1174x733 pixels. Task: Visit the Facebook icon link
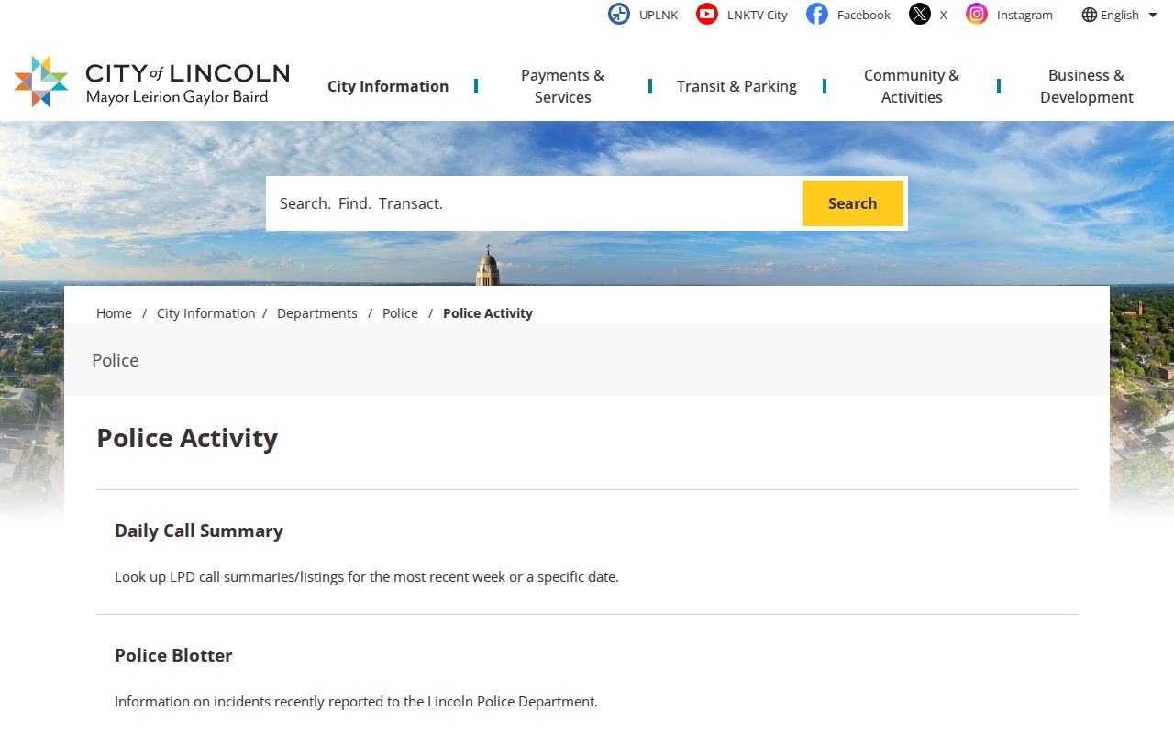point(817,14)
